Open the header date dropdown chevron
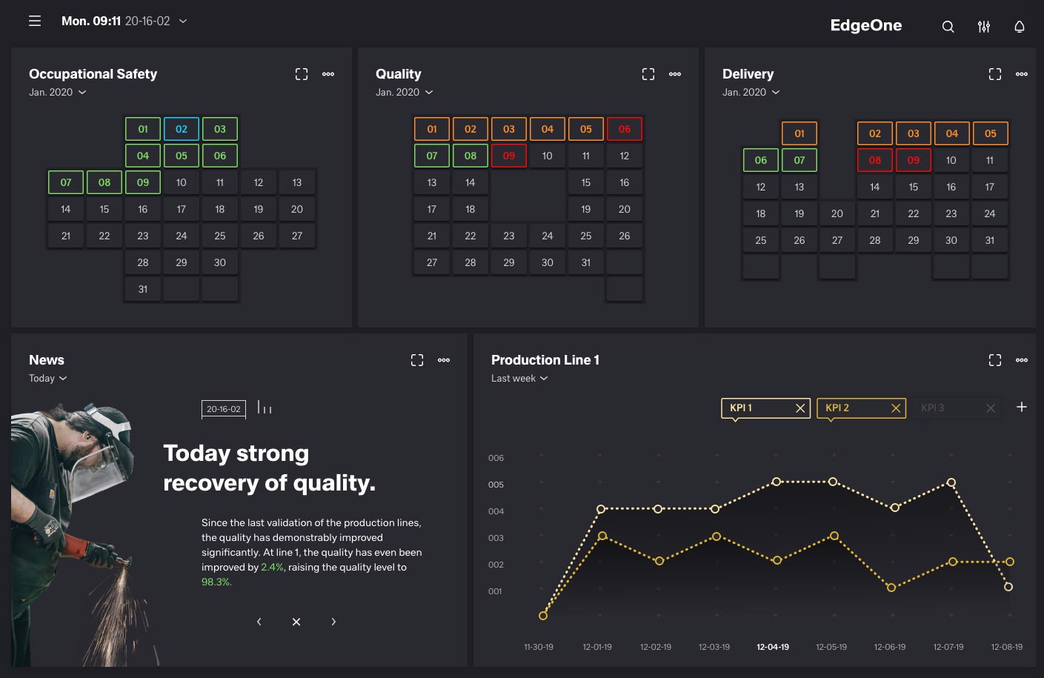 183,21
